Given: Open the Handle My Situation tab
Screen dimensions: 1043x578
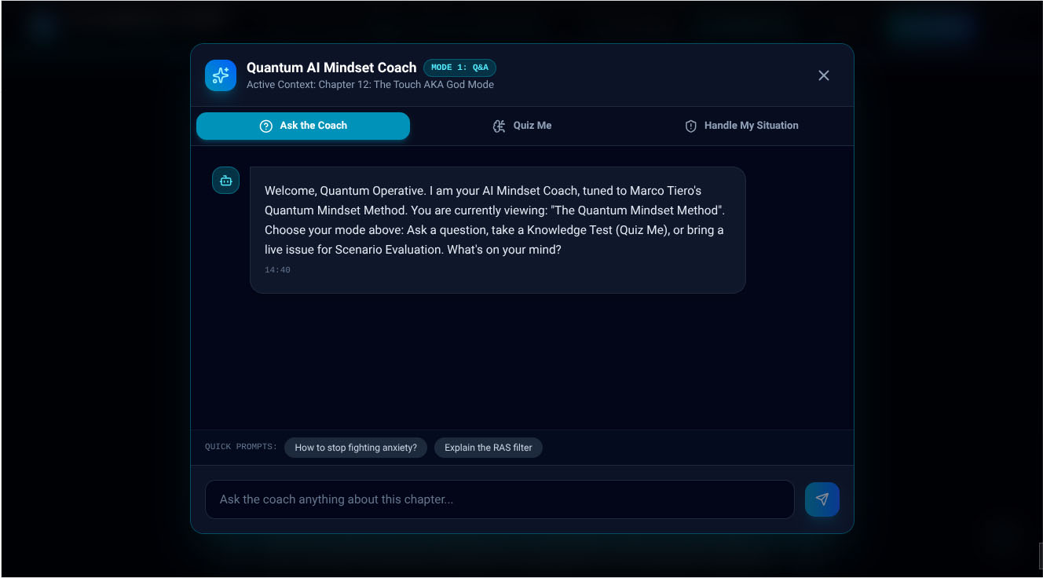Looking at the screenshot, I should point(741,126).
